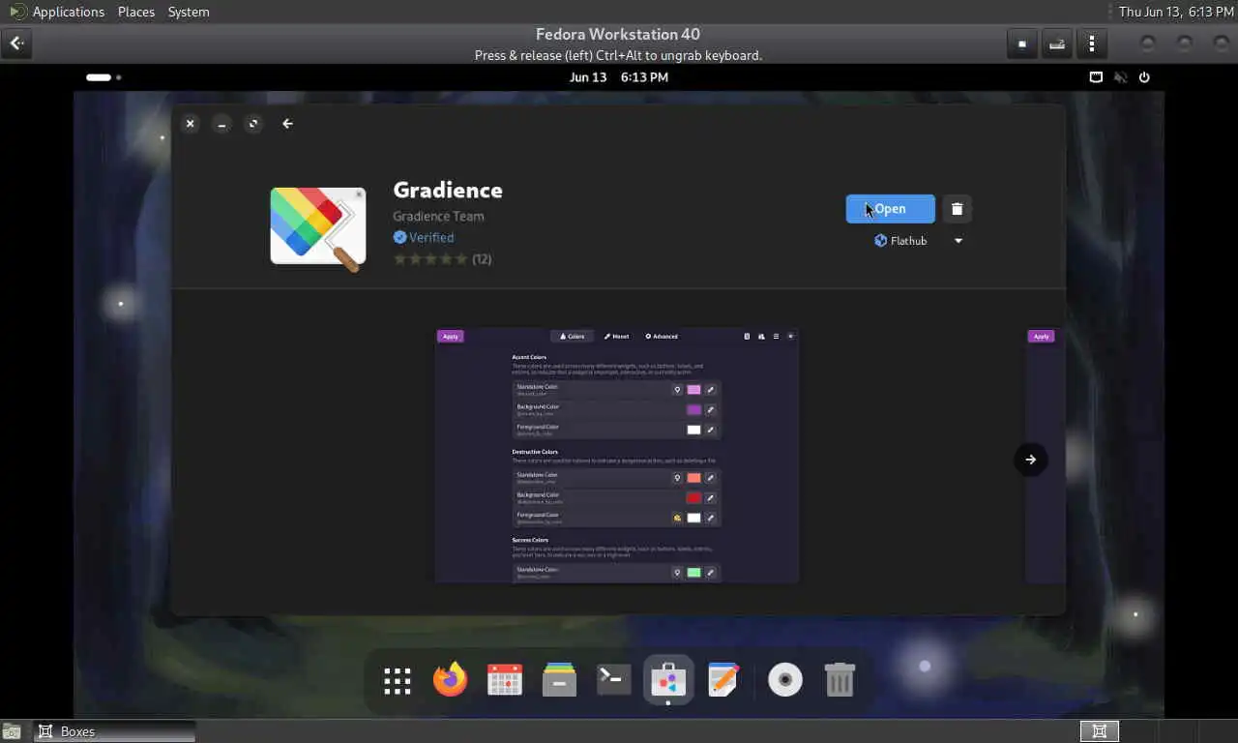Click the Activities pill in guest top bar

coord(103,77)
